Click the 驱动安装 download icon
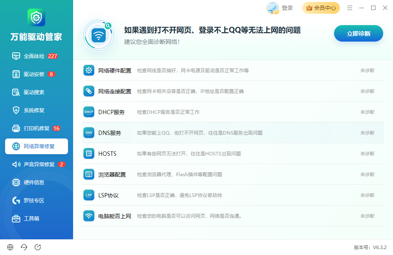Screen dimensions: 393x255 16,74
